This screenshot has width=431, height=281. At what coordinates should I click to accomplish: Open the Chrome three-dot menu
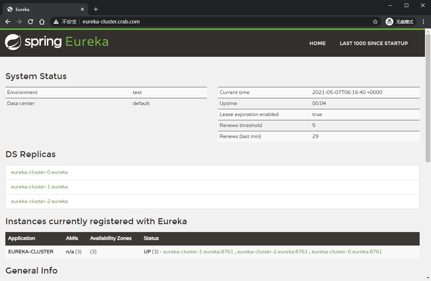[423, 22]
